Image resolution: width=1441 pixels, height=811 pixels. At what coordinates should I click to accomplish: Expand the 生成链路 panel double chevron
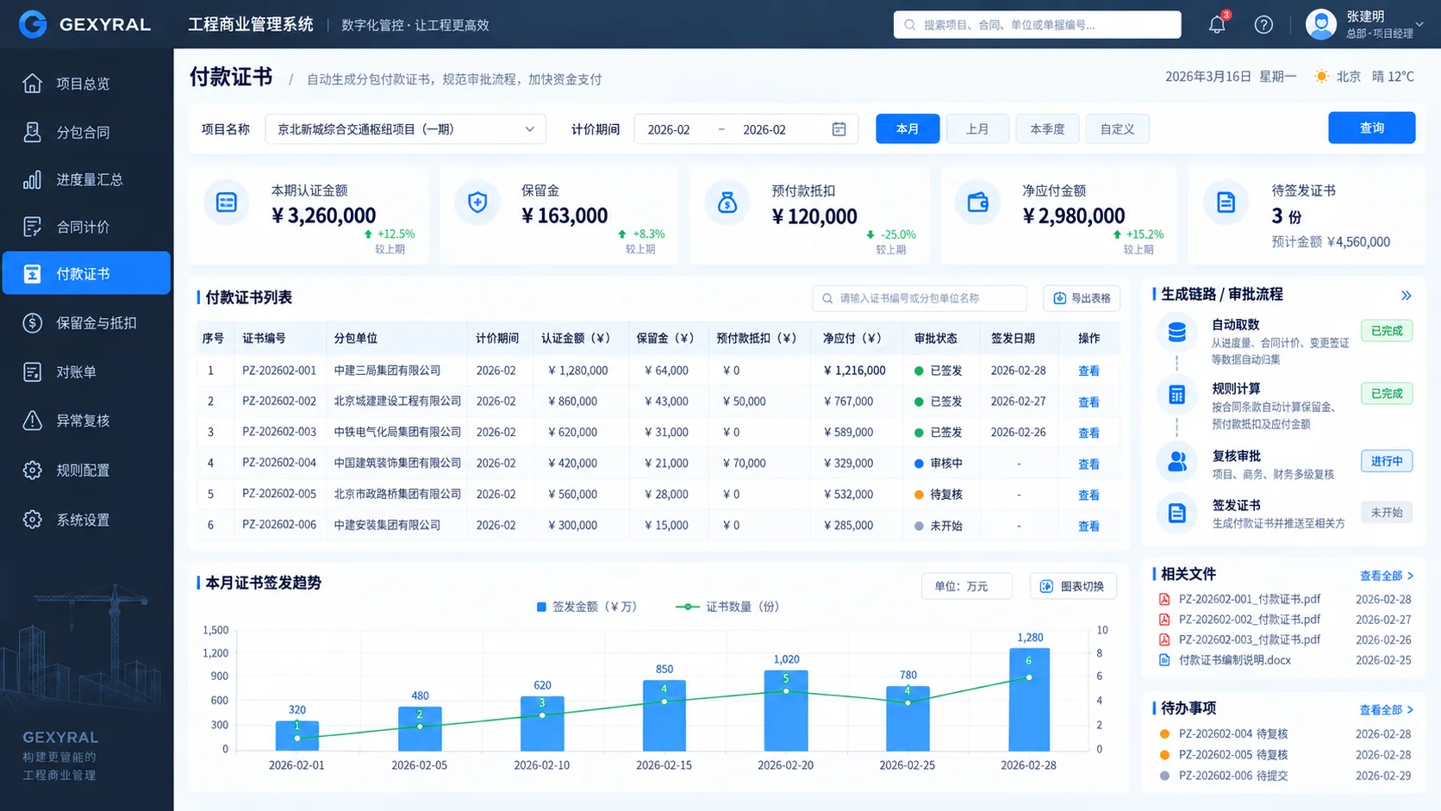click(x=1406, y=296)
